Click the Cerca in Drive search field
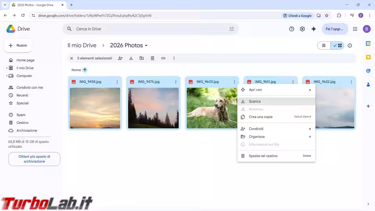375x211 pixels. 148,29
